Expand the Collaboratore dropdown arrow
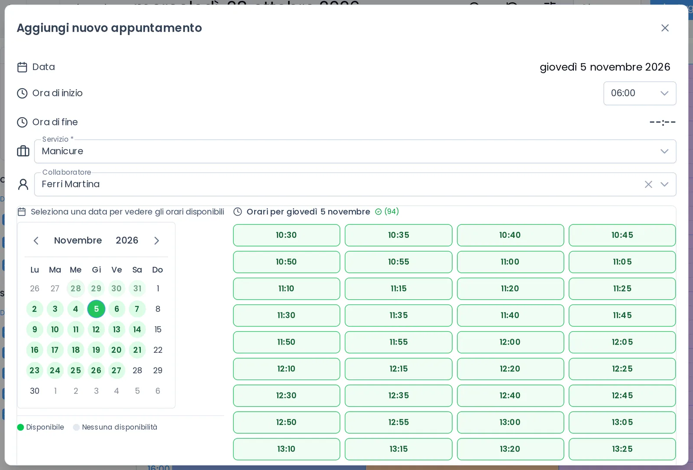 664,185
